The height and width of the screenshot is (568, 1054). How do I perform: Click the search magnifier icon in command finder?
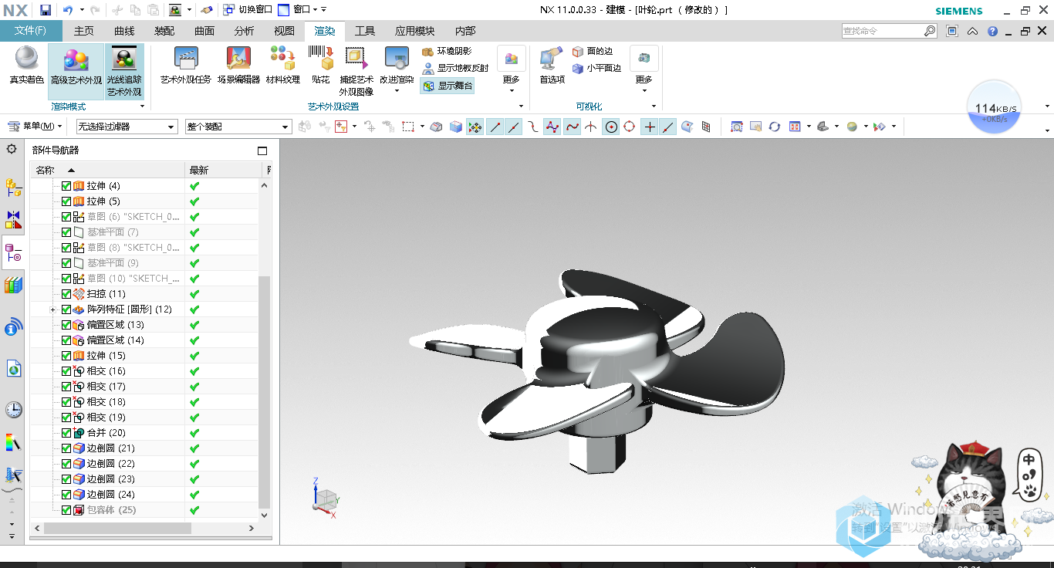(x=930, y=31)
